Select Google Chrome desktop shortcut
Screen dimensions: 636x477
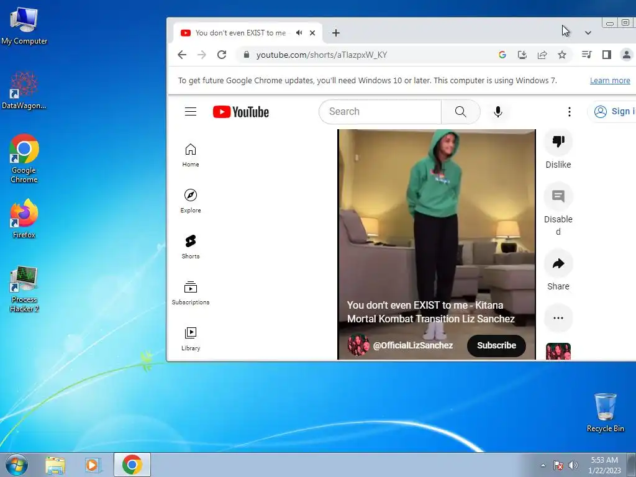[24, 158]
